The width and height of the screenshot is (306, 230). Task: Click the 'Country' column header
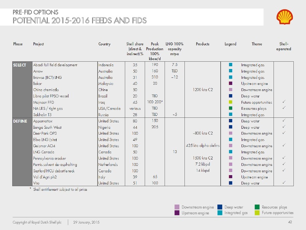tap(104, 44)
